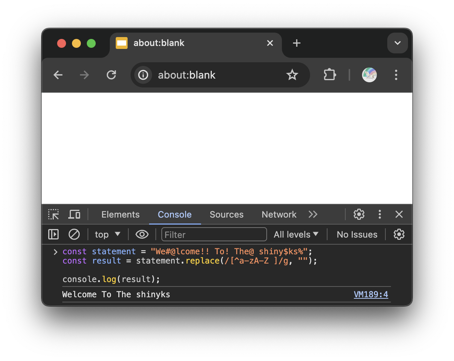Screen dimensions: 454x361
Task: Open the profile avatar menu
Action: coord(369,75)
